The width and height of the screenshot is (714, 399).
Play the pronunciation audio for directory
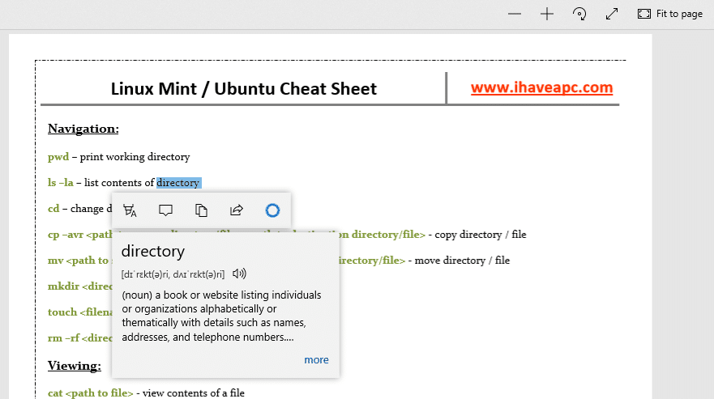(239, 274)
